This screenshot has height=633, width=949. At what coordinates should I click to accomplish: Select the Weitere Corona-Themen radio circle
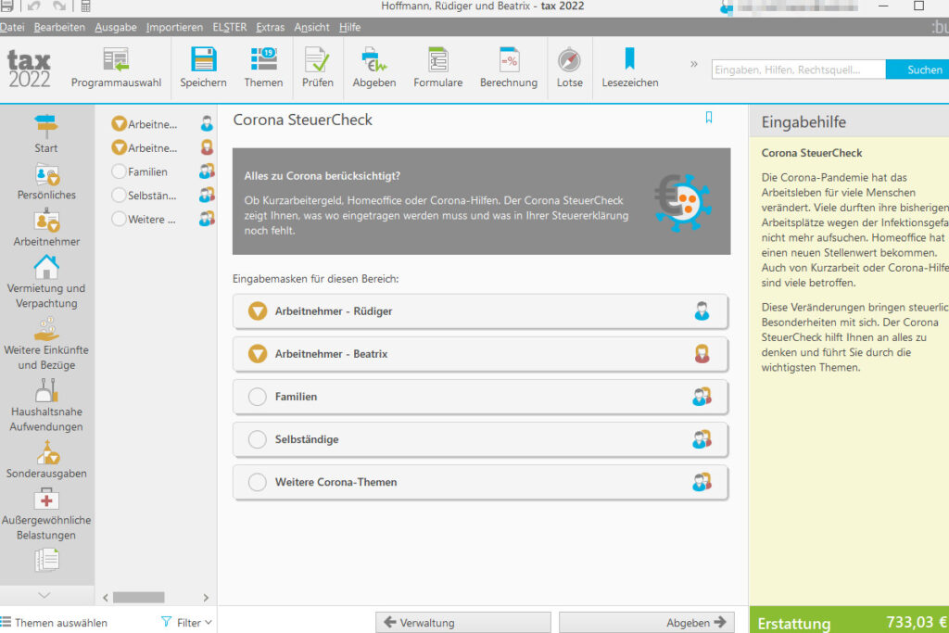click(x=258, y=482)
